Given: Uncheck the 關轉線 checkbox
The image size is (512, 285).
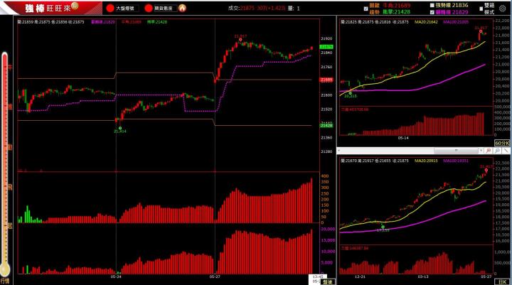Looking at the screenshot, I should pyautogui.click(x=432, y=12).
